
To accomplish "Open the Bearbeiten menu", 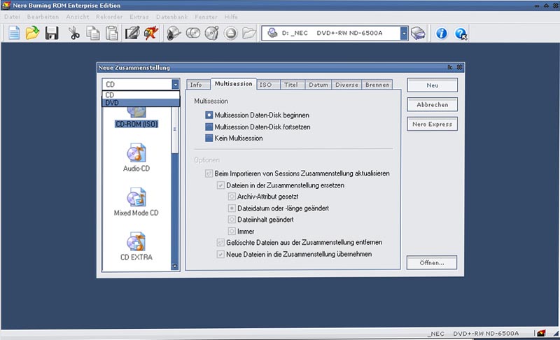I will coord(43,17).
